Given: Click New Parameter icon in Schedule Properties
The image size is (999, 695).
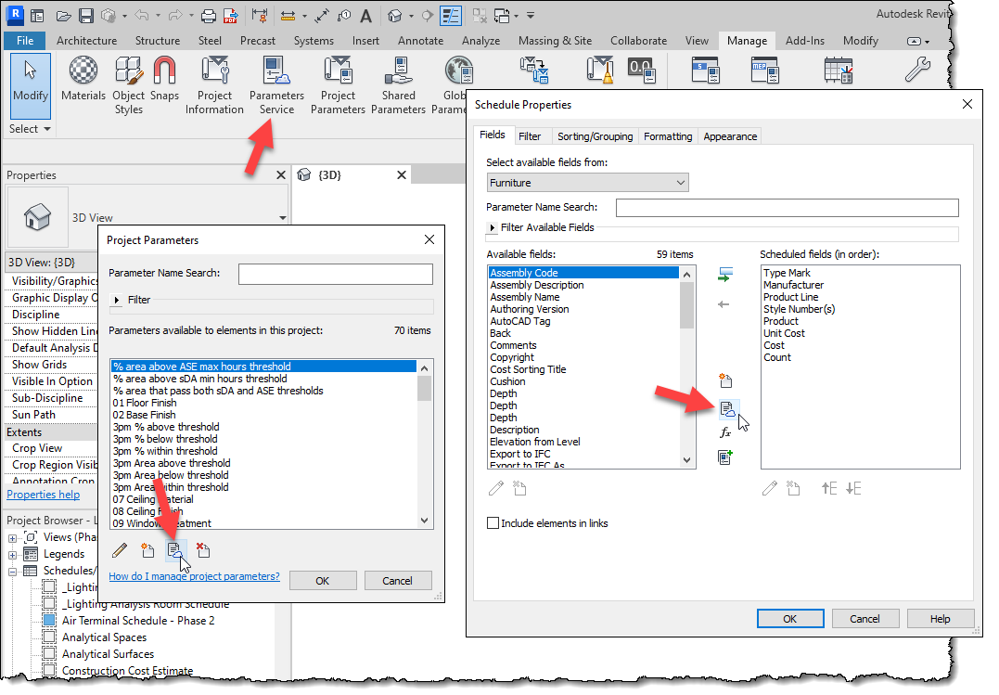Looking at the screenshot, I should [725, 380].
